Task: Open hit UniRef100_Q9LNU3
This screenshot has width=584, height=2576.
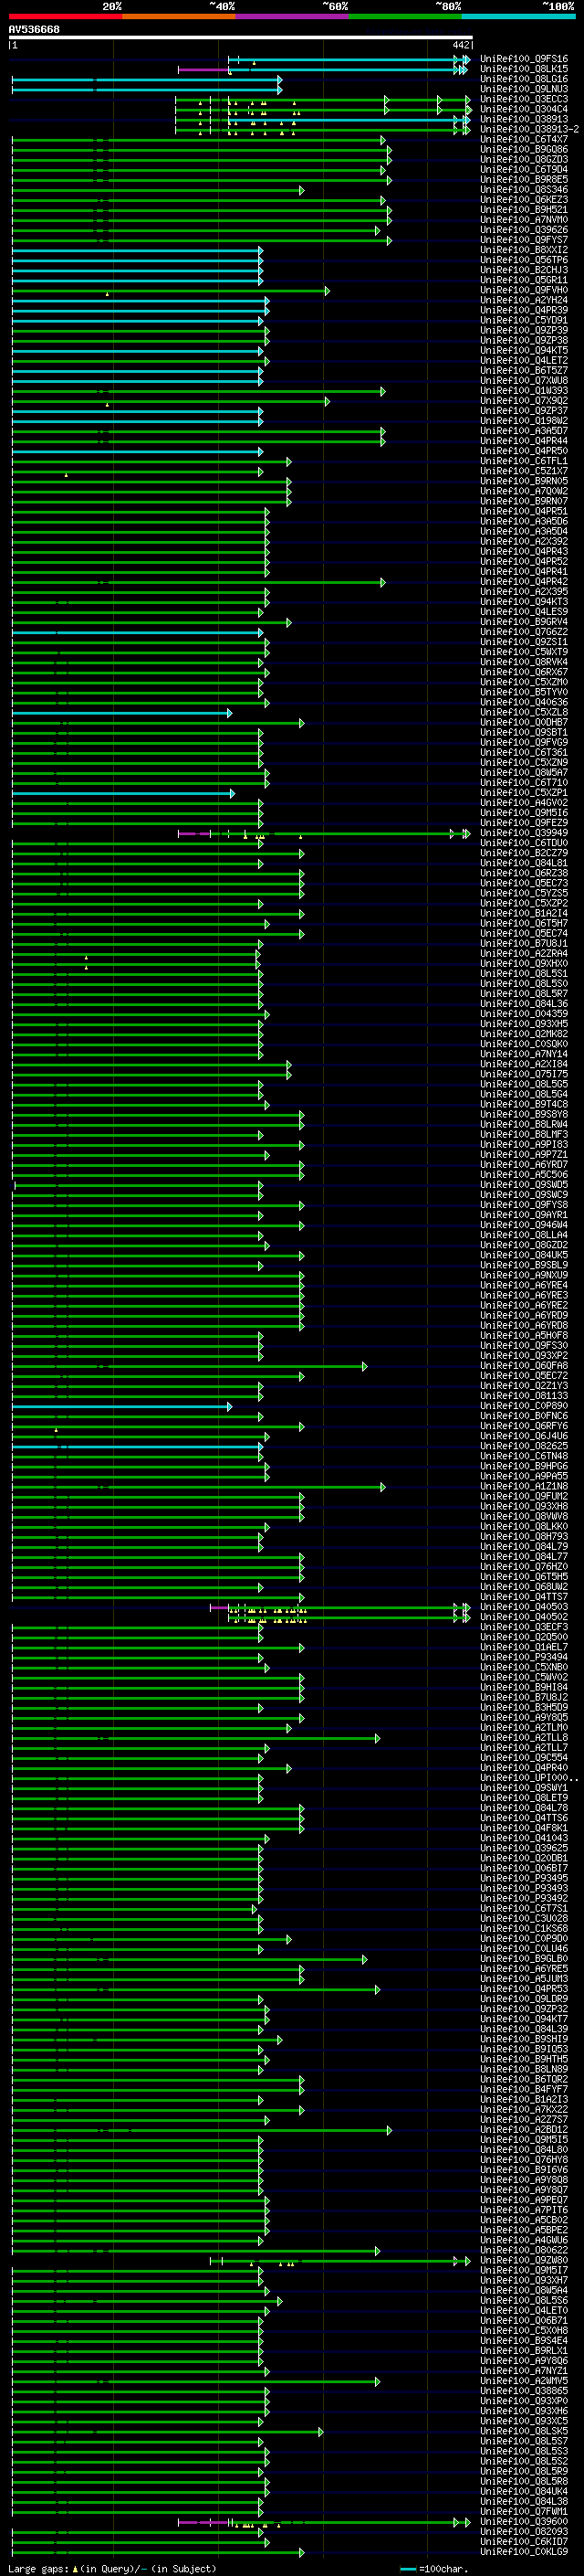Action: (524, 89)
